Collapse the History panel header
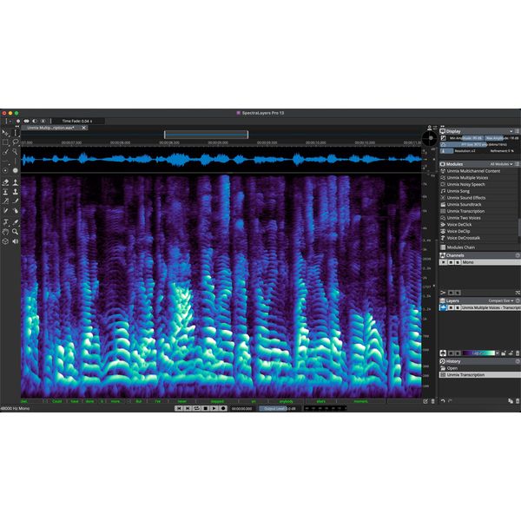This screenshot has height=521, width=521. 479,361
